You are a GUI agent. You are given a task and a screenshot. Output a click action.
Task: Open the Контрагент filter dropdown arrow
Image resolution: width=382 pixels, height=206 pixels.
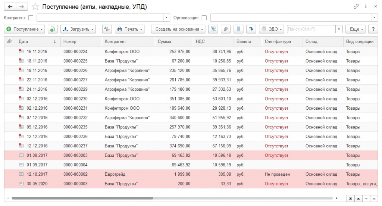point(166,18)
